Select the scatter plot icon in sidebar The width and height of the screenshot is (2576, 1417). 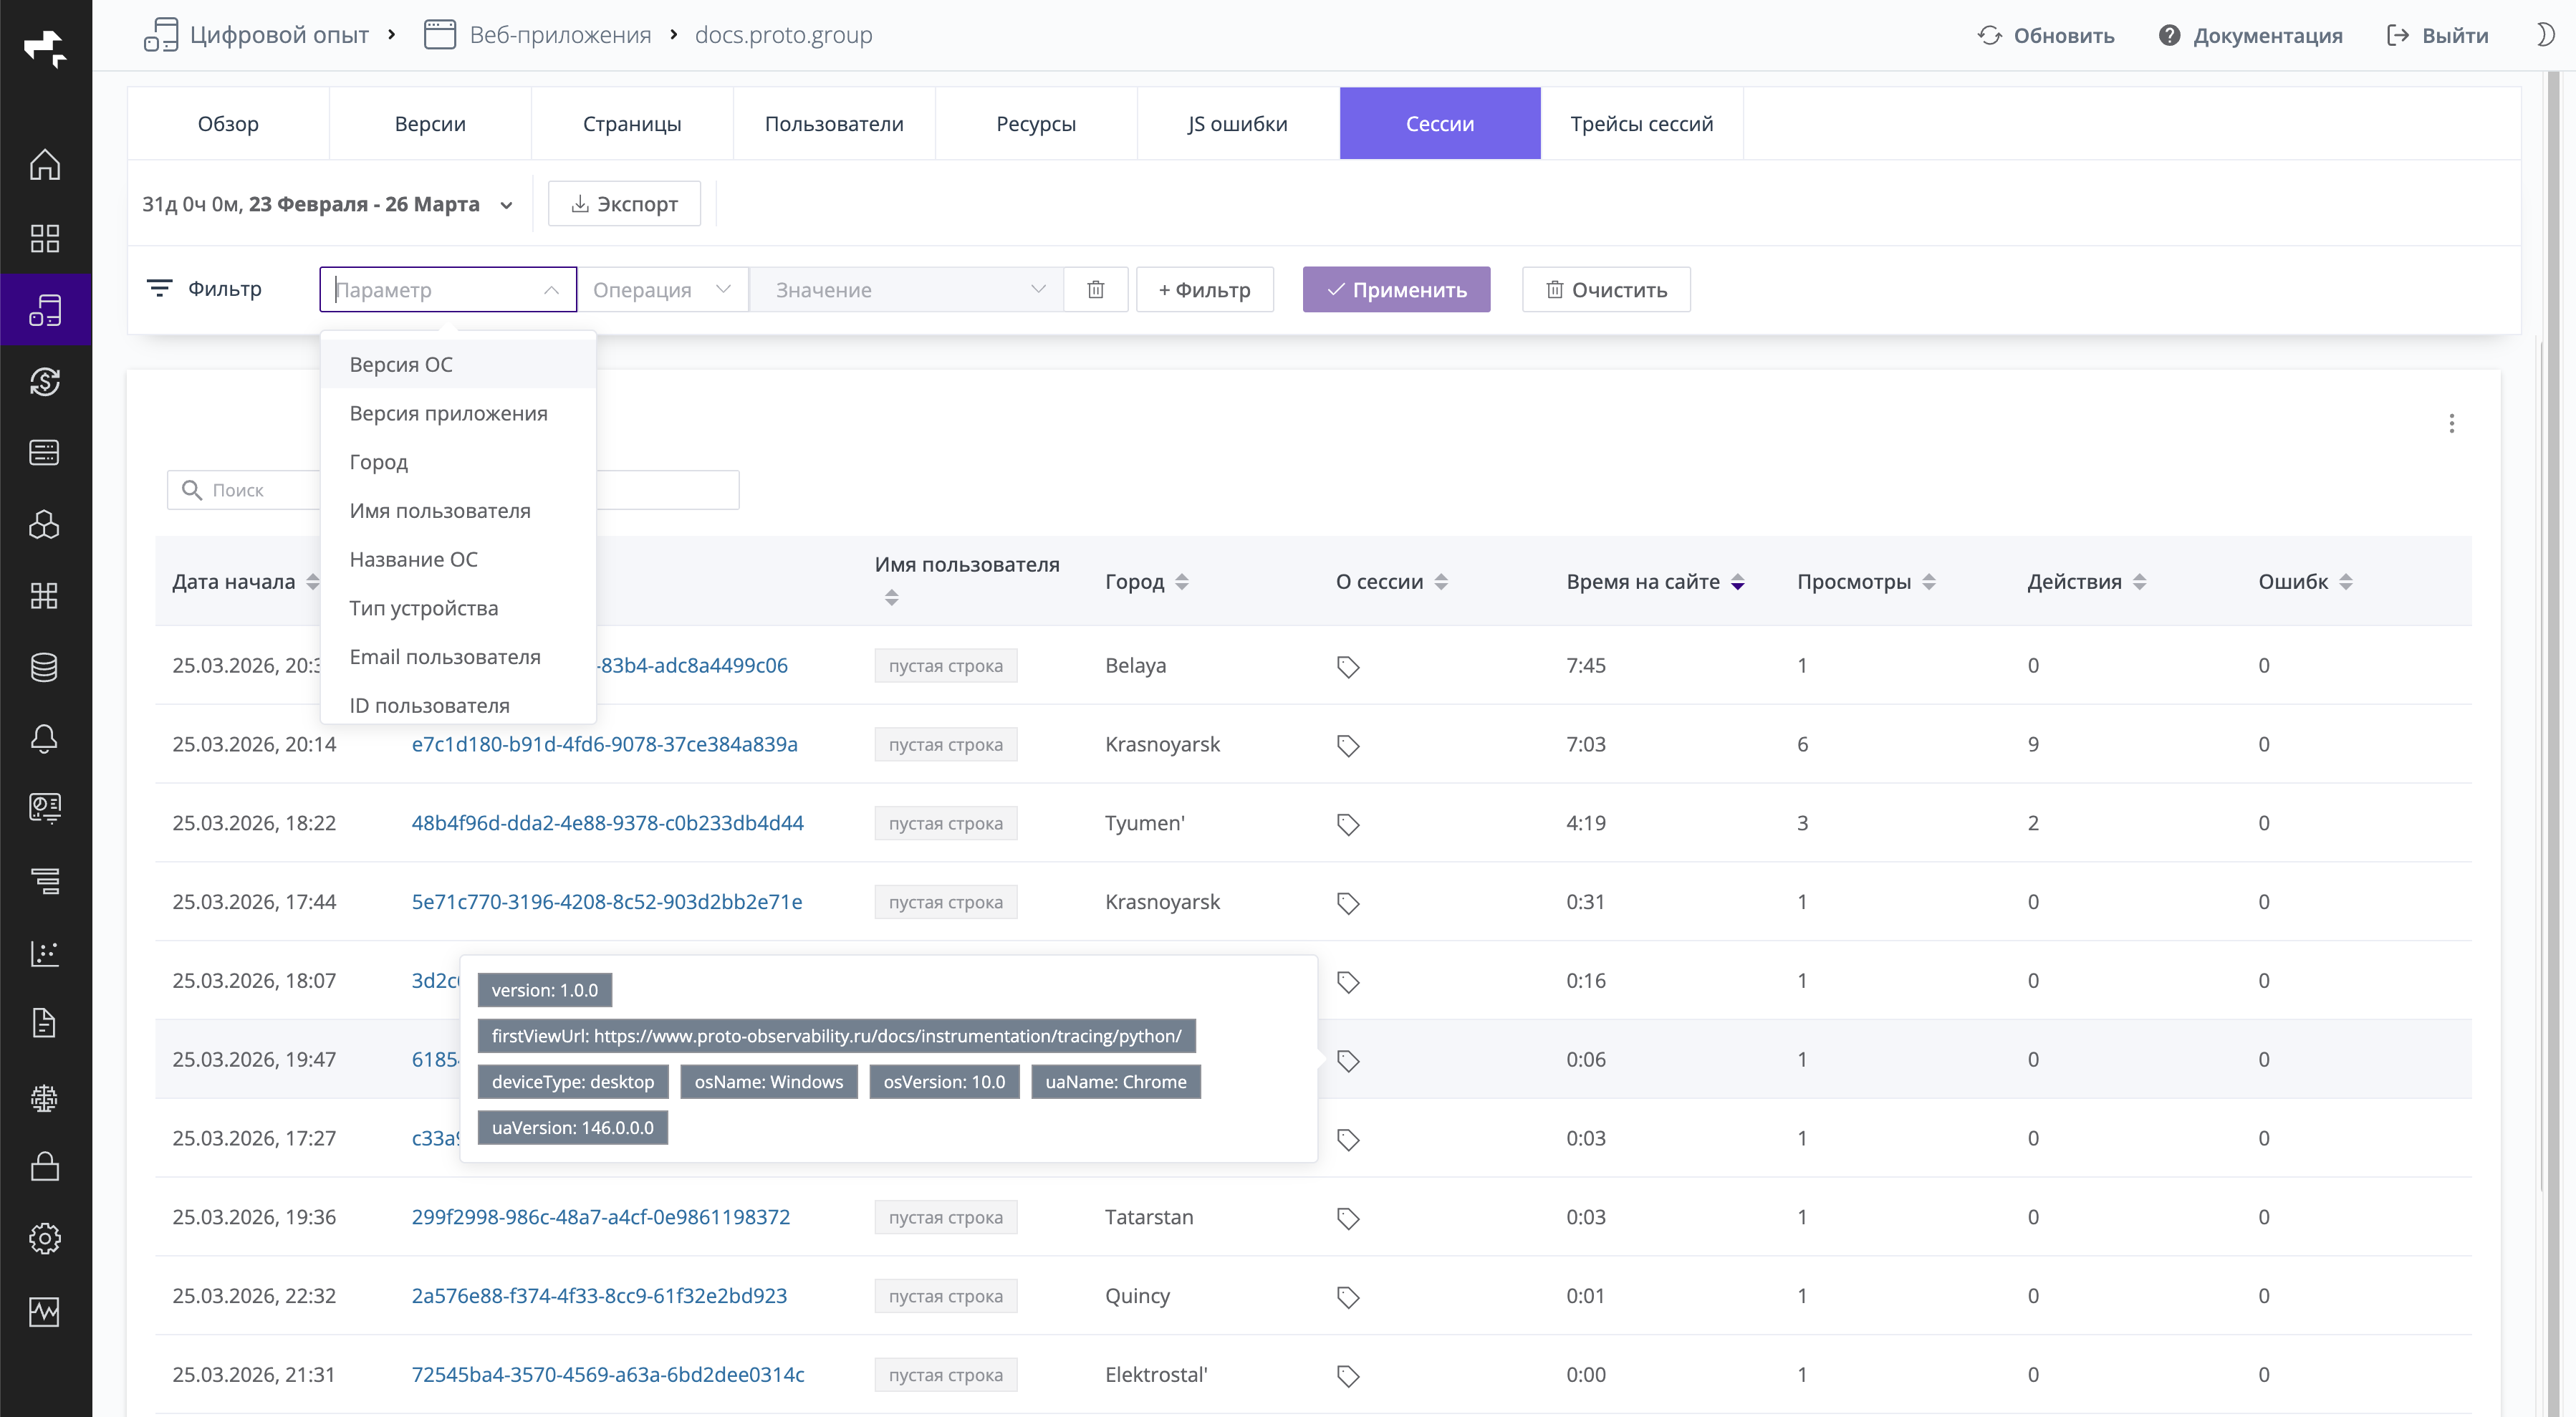[45, 954]
